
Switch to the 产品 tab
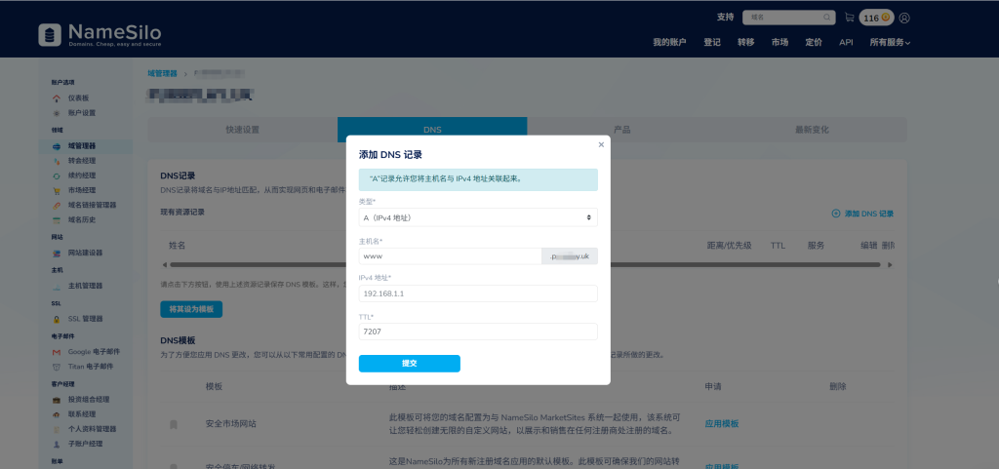621,130
